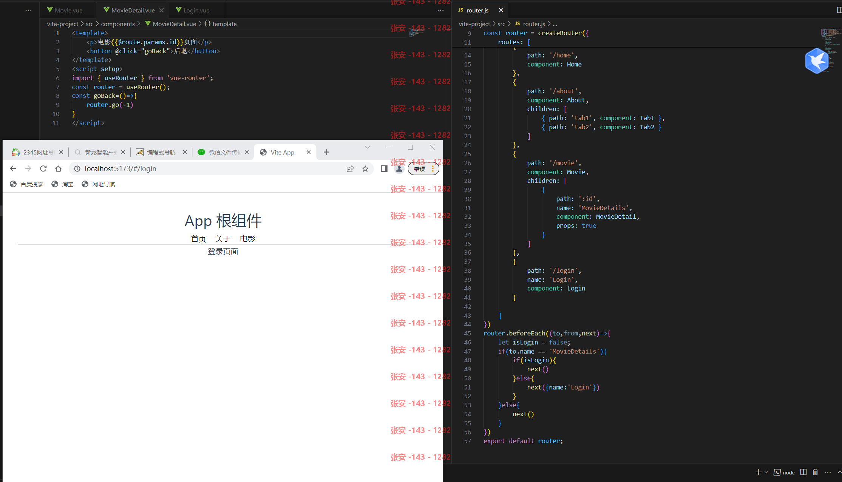Kill the terminal with the trash icon

point(815,472)
